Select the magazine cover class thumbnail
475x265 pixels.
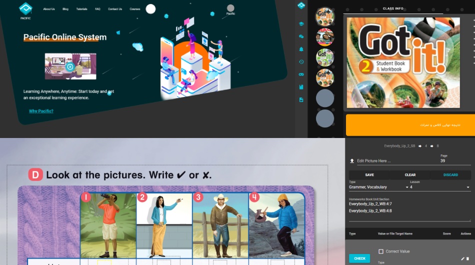325,37
